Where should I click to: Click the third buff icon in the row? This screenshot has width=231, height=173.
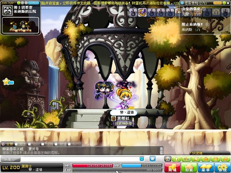click(x=152, y=12)
